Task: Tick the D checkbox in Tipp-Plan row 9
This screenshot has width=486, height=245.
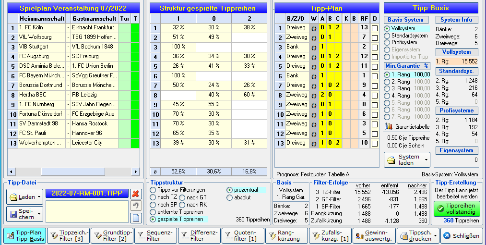Action: click(375, 105)
